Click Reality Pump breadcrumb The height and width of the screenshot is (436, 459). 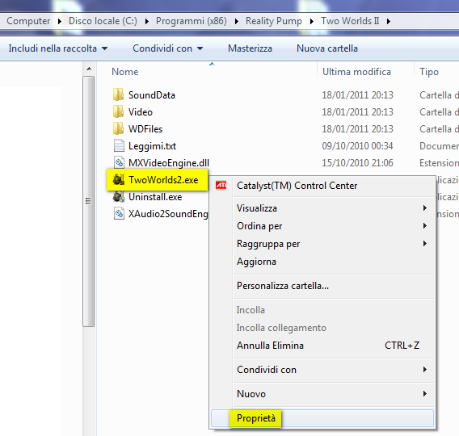274,21
